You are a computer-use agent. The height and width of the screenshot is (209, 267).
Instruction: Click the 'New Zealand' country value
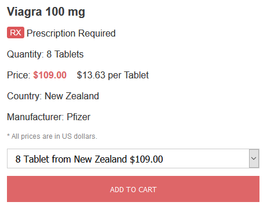72,96
